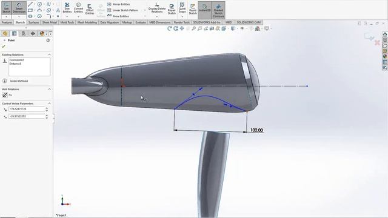Screen dimensions: 388x218
Task: Open the FeatureManager design tree tab
Action: click(5, 33)
